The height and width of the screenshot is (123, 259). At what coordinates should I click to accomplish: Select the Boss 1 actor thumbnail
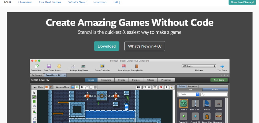pyautogui.click(x=184, y=104)
